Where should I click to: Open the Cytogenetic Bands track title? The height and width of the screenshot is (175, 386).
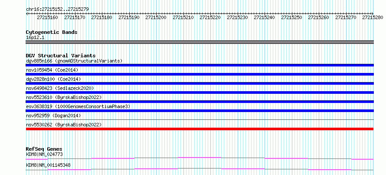pos(52,32)
